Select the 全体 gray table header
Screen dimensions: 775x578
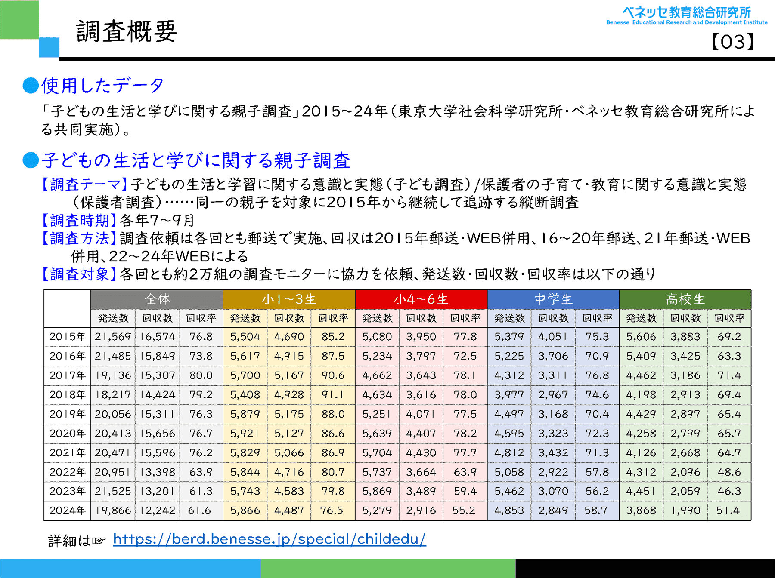[x=157, y=299]
